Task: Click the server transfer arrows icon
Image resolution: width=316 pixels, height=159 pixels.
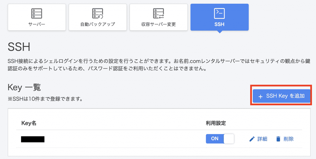Action: (x=158, y=14)
